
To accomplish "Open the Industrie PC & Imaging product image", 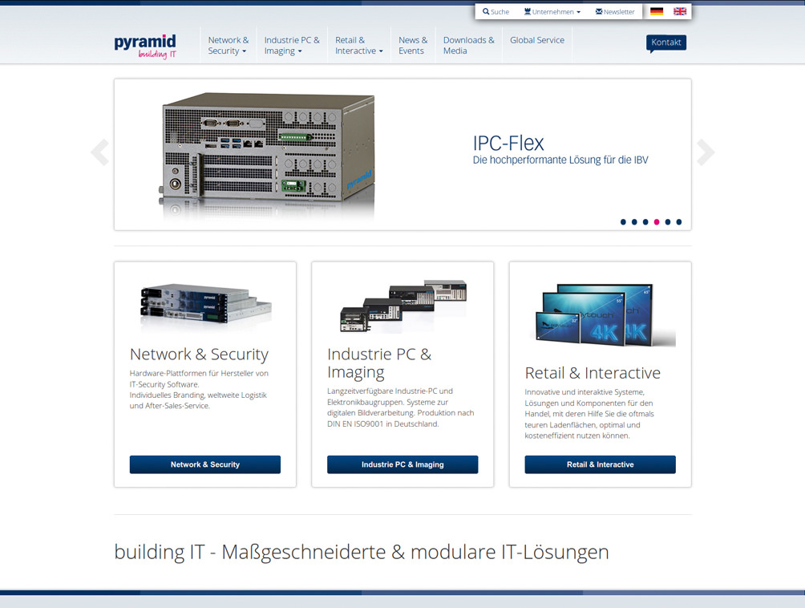I will (403, 305).
